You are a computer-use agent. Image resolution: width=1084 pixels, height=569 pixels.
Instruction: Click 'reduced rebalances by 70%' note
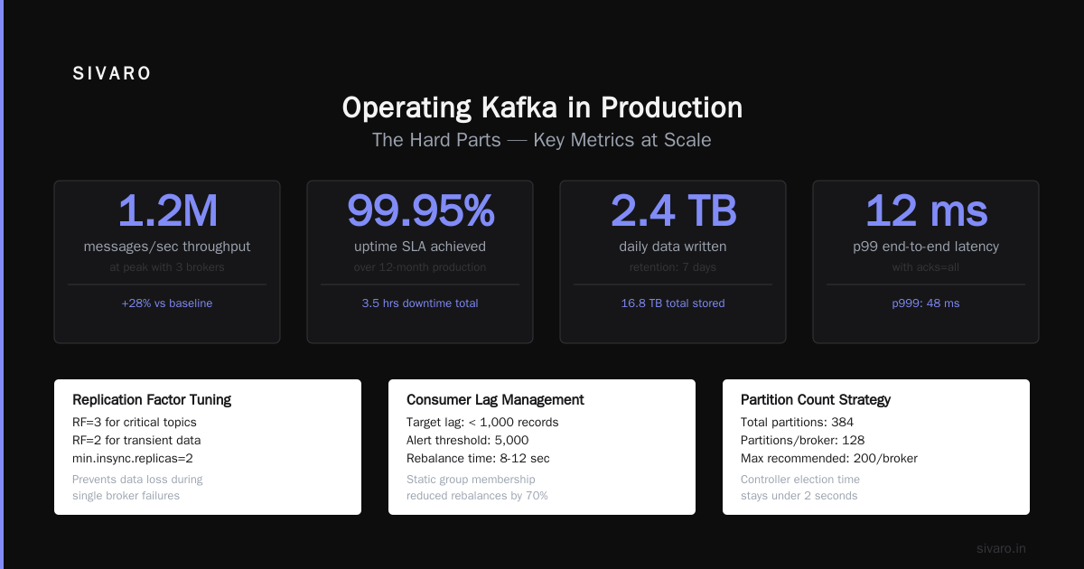tap(477, 496)
